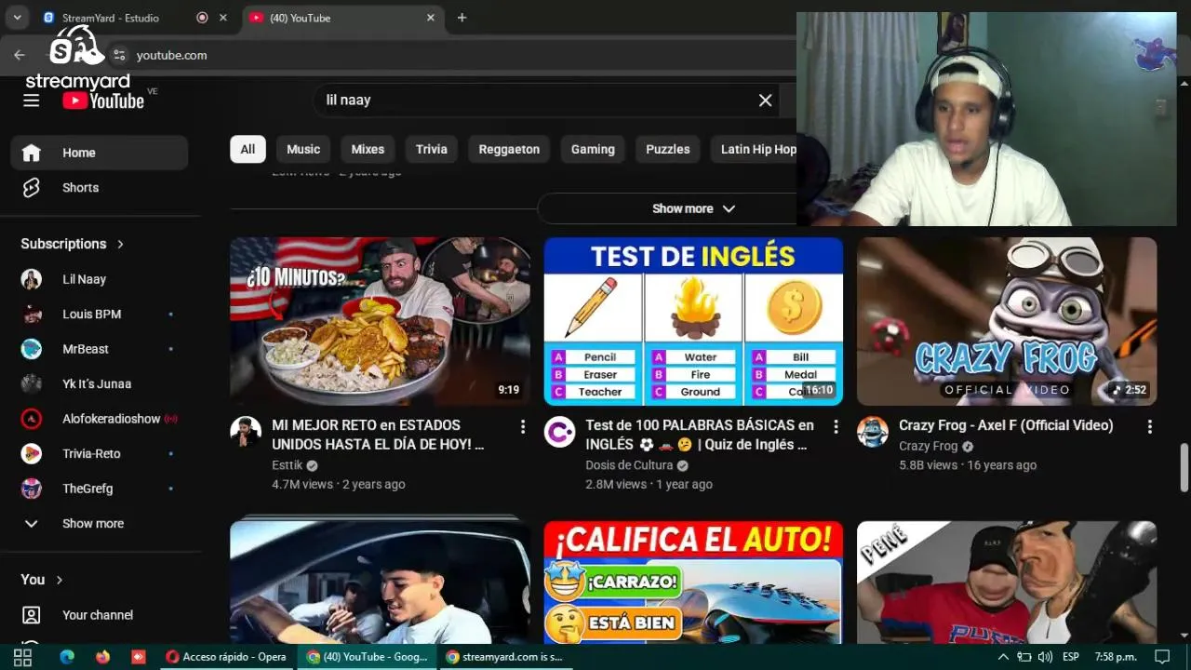Open the Shorts section in sidebar
This screenshot has width=1191, height=670.
click(x=100, y=188)
